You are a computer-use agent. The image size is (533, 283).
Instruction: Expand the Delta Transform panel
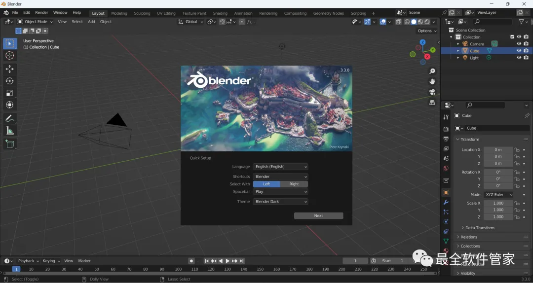click(x=480, y=228)
